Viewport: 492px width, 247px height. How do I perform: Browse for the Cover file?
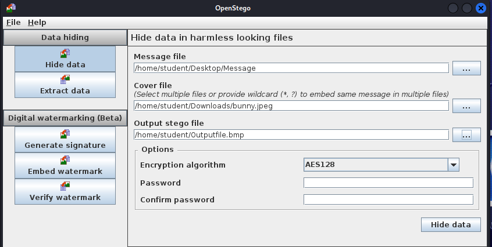[x=466, y=106]
